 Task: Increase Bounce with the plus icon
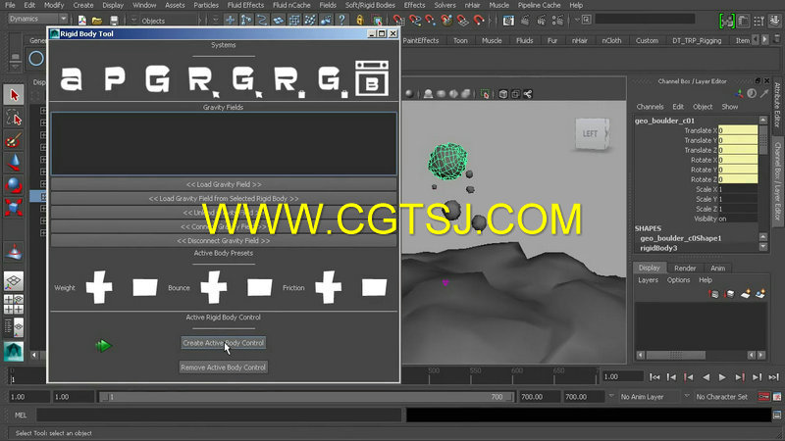[x=214, y=287]
